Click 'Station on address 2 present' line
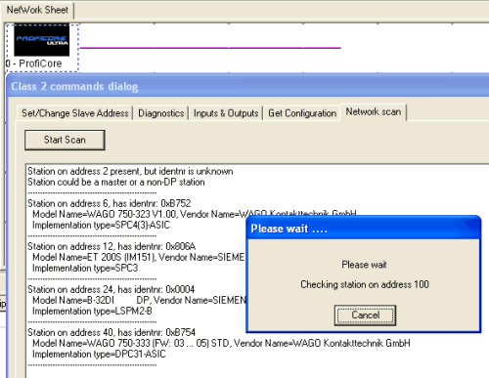Image resolution: width=489 pixels, height=378 pixels. pos(130,171)
